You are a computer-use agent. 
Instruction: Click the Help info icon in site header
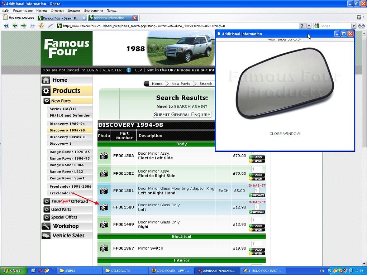click(129, 70)
